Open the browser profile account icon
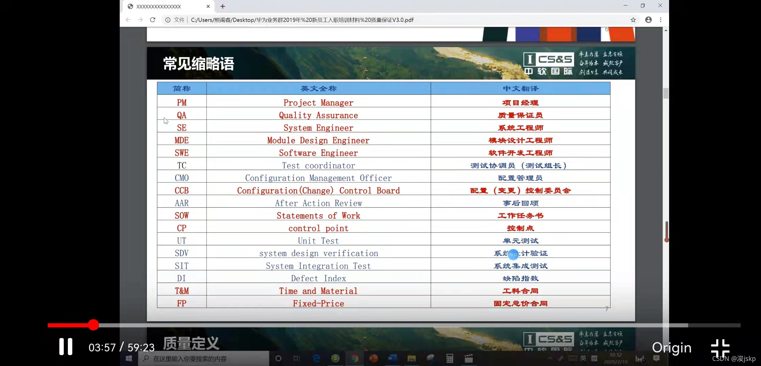The image size is (761, 366). coord(648,20)
